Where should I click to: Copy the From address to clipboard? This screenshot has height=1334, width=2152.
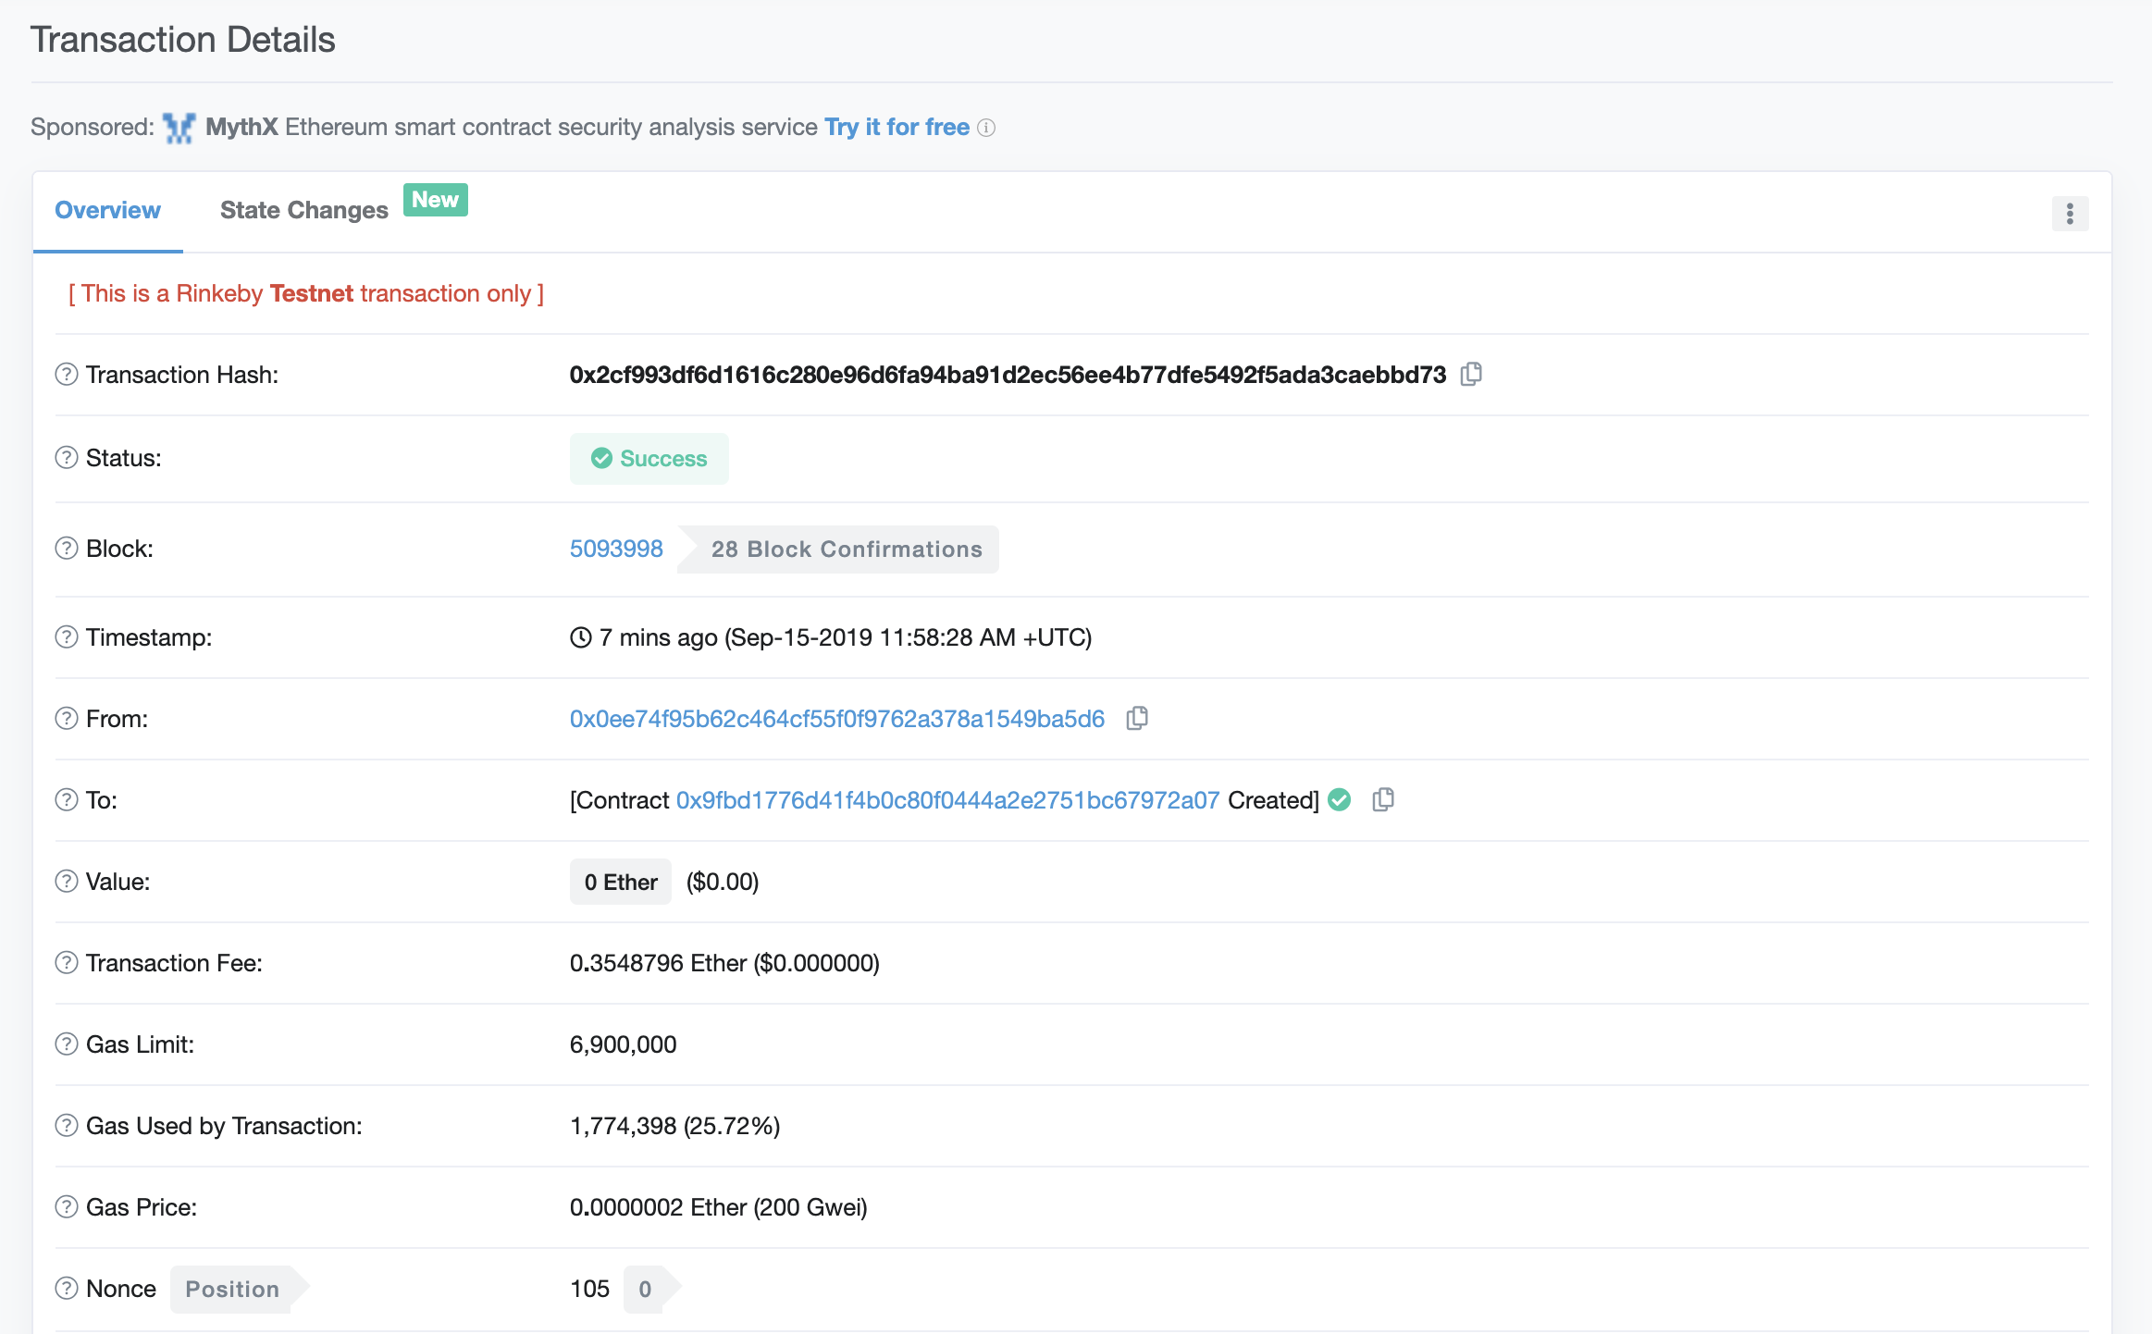(1137, 718)
